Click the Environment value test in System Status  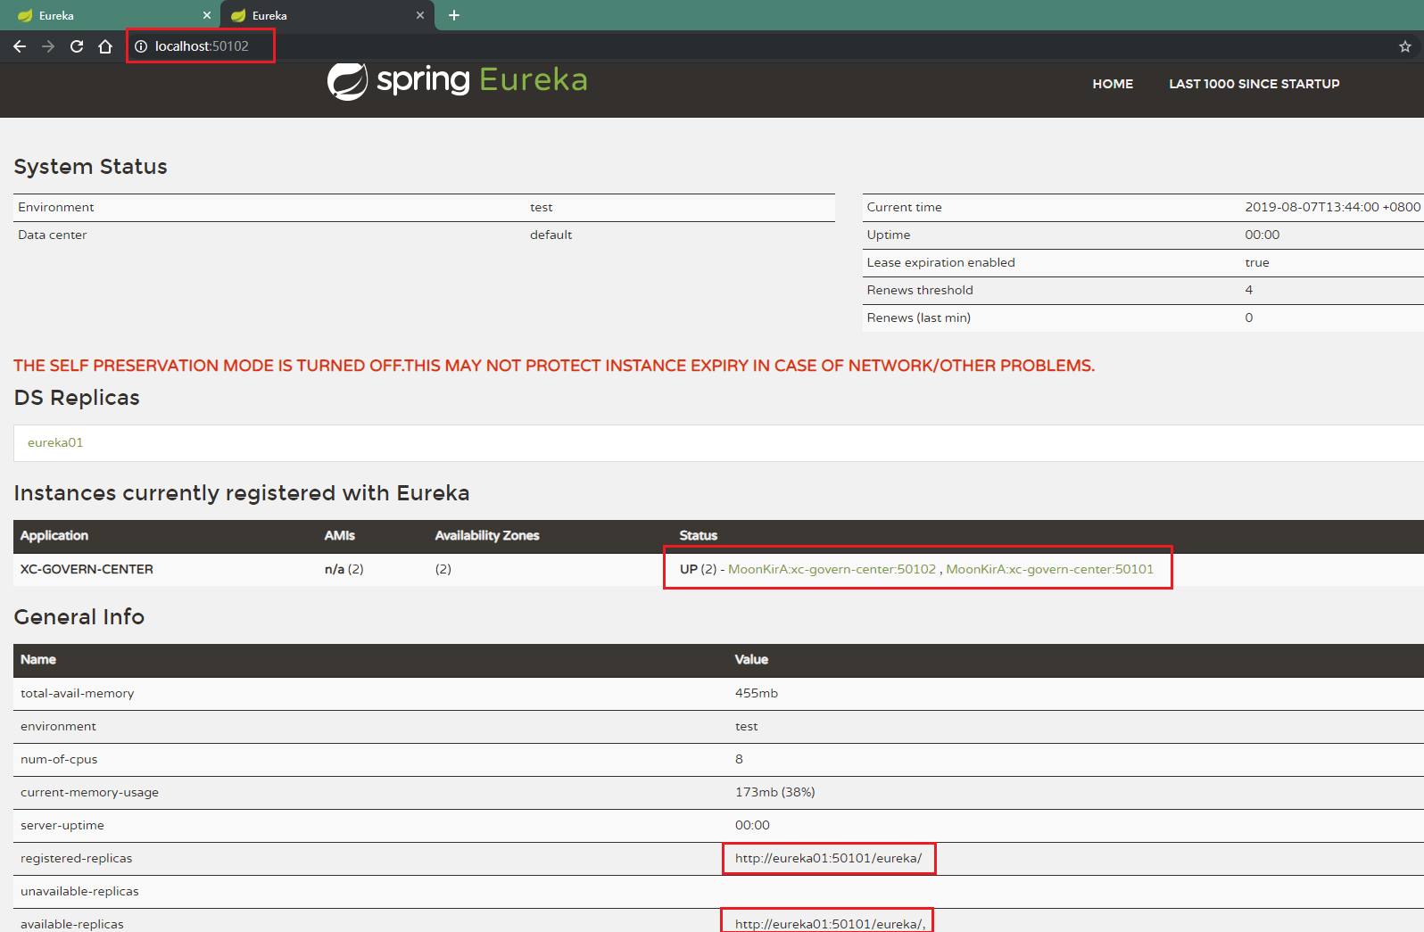[x=541, y=207]
